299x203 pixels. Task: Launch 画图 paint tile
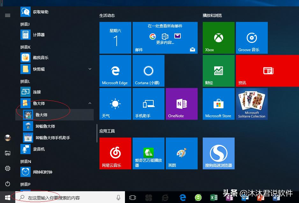pos(181,153)
